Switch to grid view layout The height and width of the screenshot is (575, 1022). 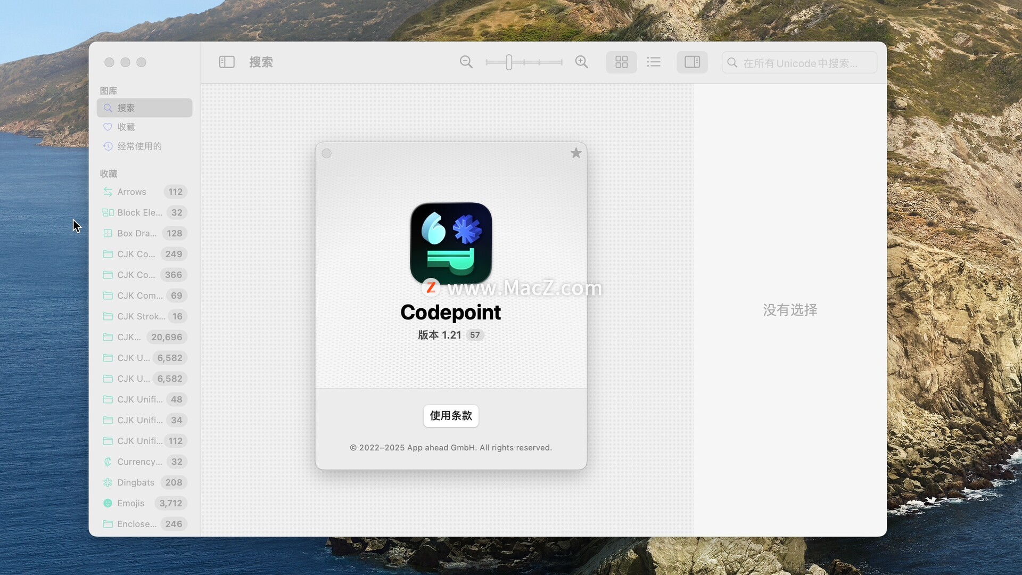pyautogui.click(x=621, y=62)
